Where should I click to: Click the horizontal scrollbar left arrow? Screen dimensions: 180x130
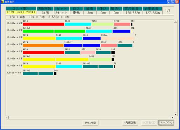(7, 117)
